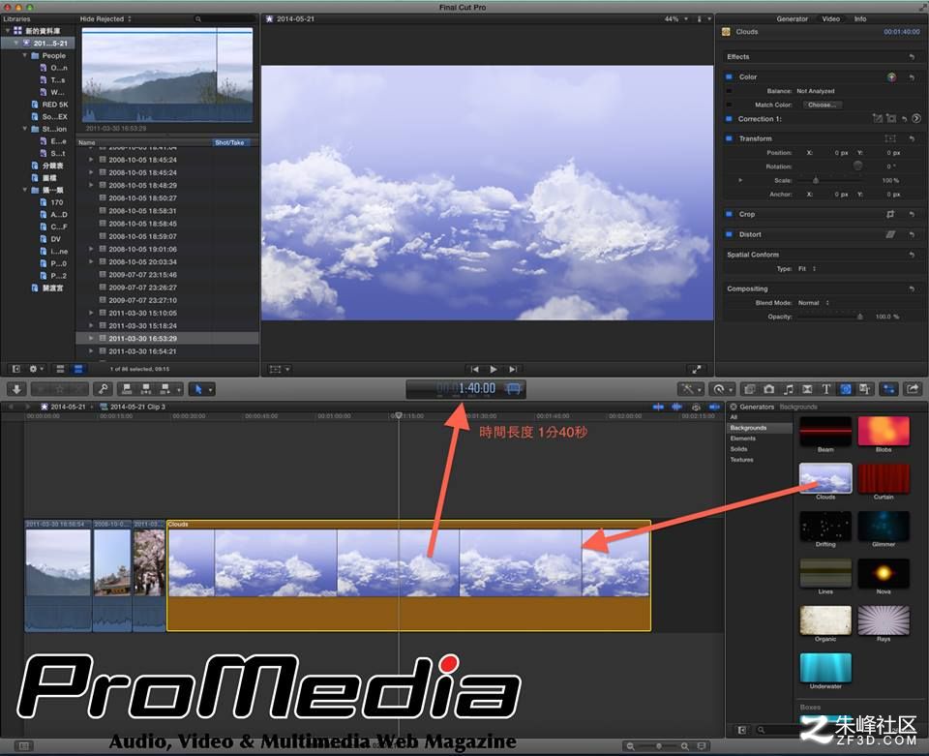
Task: Open the Blend Mode Normal dropdown
Action: pyautogui.click(x=814, y=303)
